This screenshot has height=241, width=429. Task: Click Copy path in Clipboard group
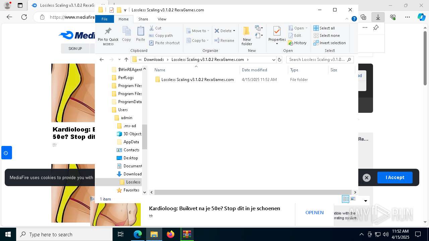pos(161,35)
